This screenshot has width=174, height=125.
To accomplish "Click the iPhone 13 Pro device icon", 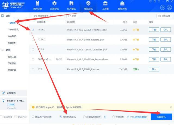I will (x=4, y=101).
